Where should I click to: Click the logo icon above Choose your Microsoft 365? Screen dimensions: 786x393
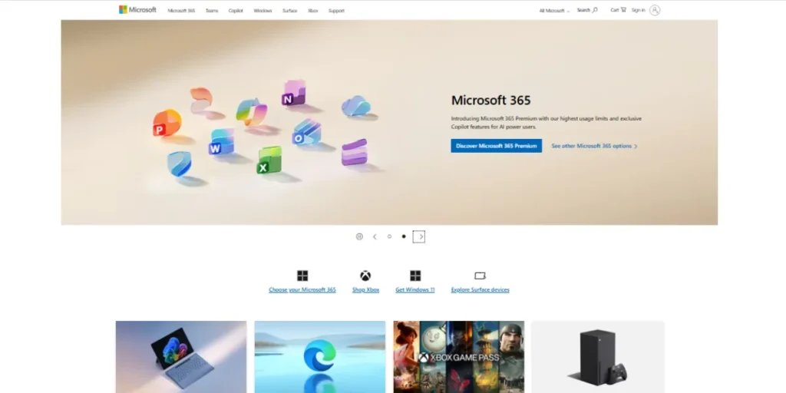[302, 276]
